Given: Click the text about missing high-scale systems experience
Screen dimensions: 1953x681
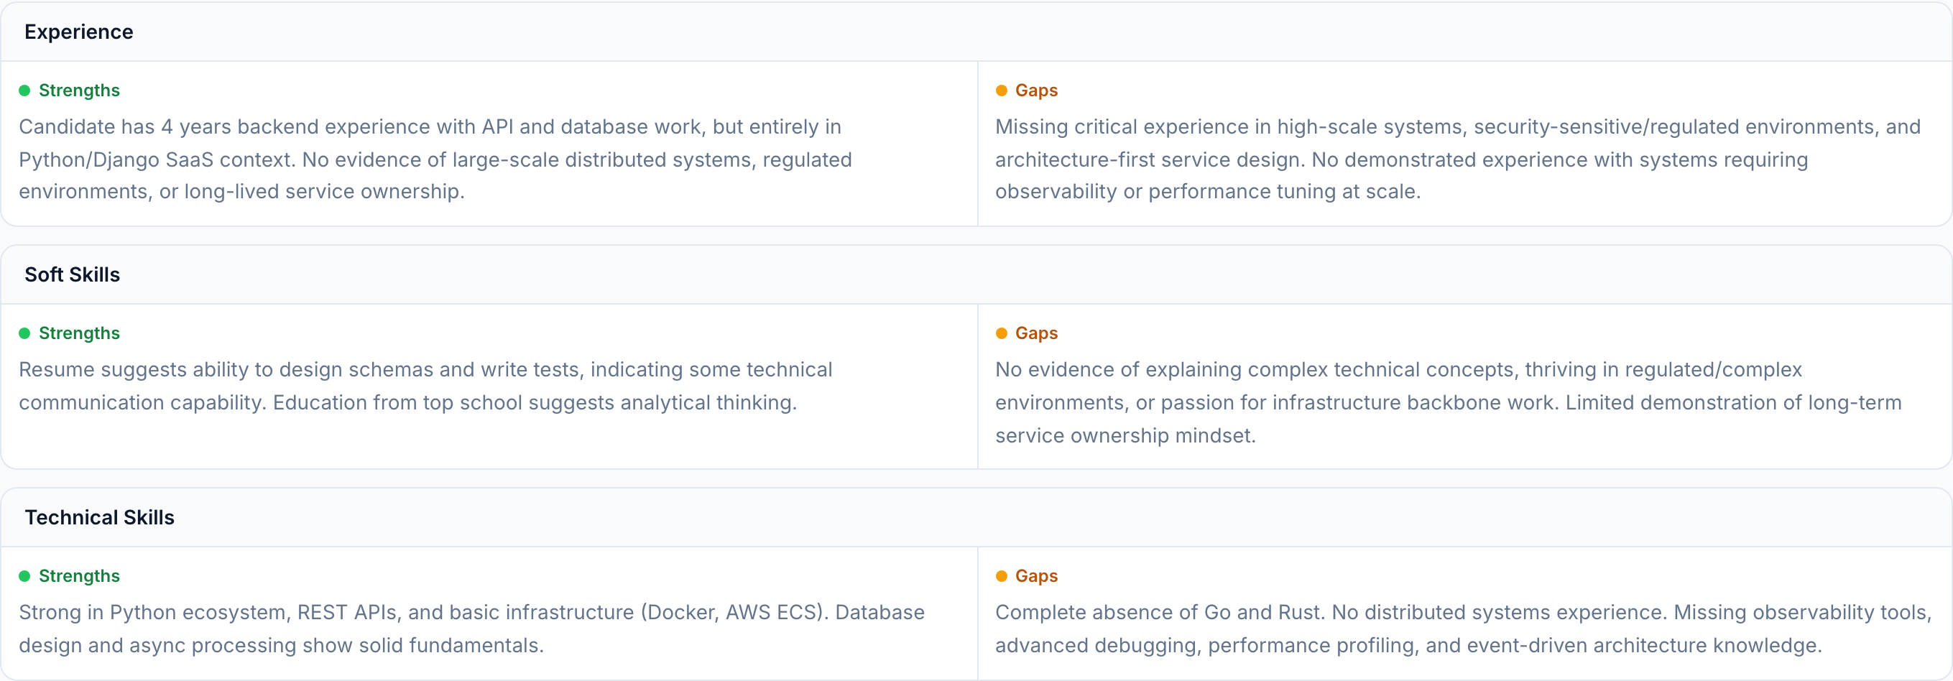Looking at the screenshot, I should pyautogui.click(x=1456, y=159).
